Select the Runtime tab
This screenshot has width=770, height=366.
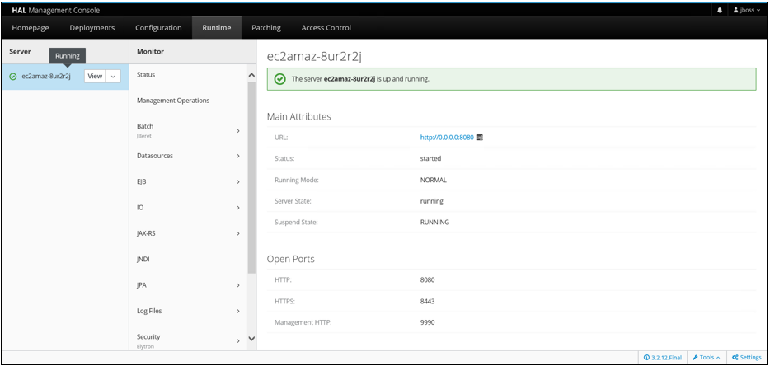[217, 27]
